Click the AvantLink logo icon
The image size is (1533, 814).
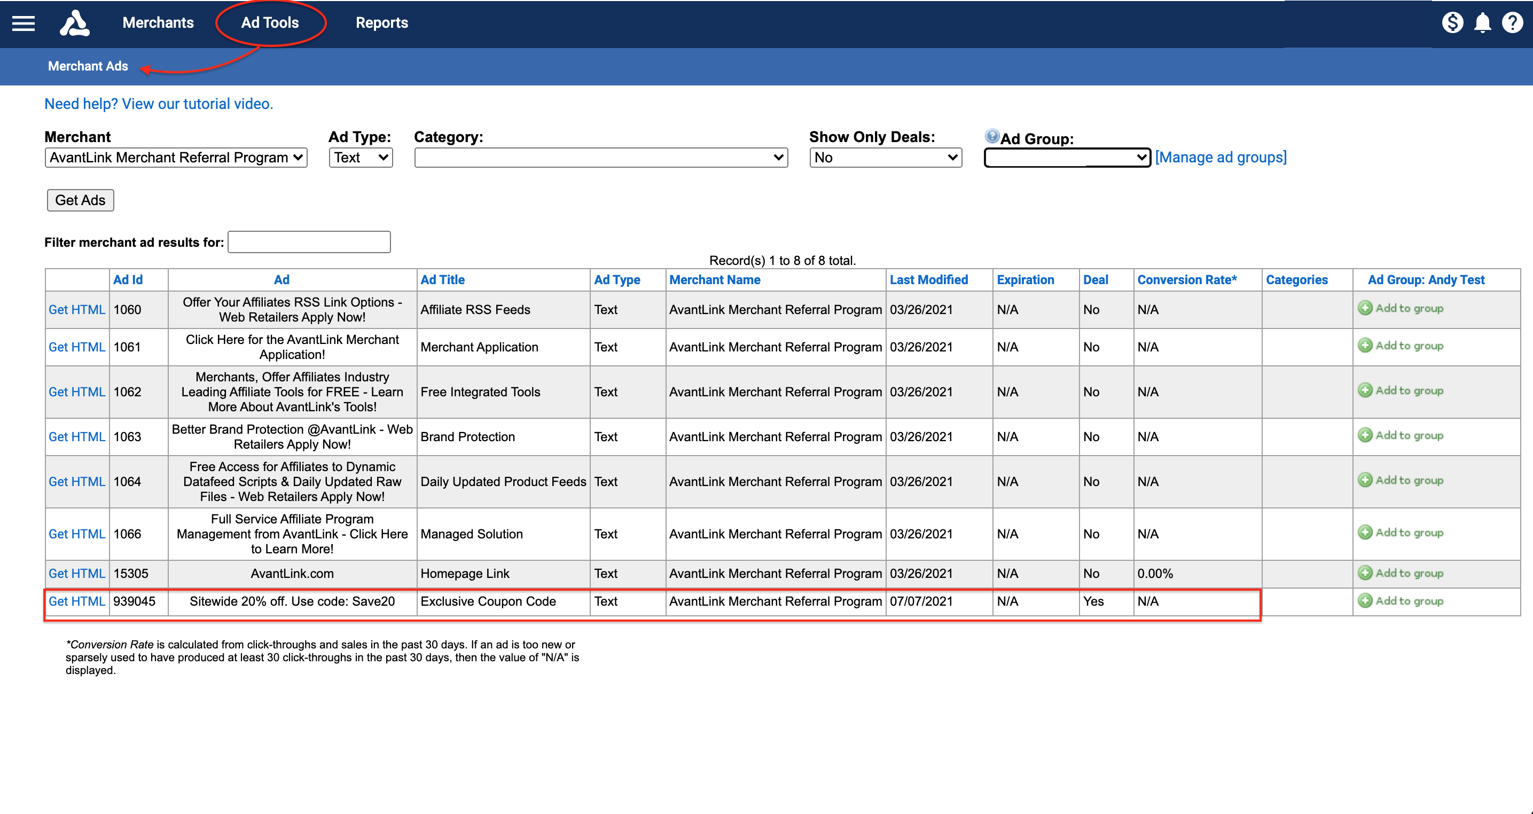click(74, 23)
